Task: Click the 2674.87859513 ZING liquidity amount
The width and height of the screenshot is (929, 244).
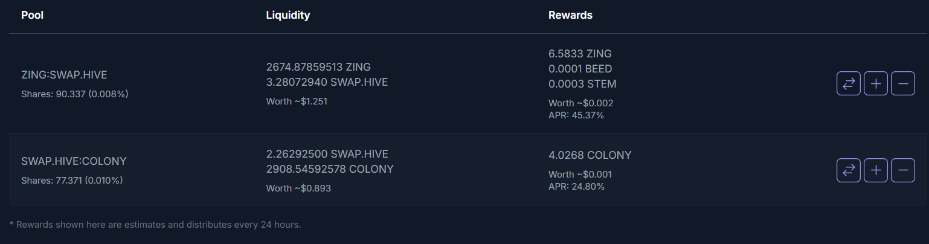Action: [318, 66]
